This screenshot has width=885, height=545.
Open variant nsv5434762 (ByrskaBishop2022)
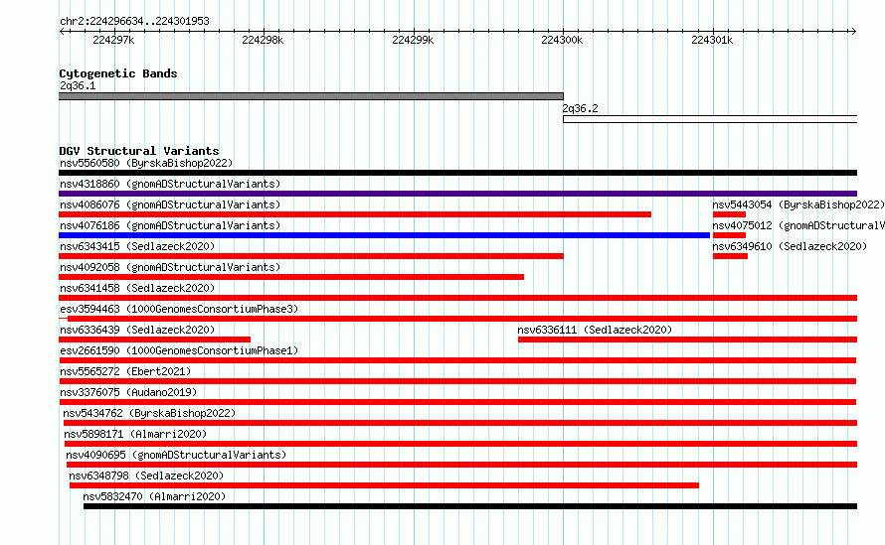point(149,413)
